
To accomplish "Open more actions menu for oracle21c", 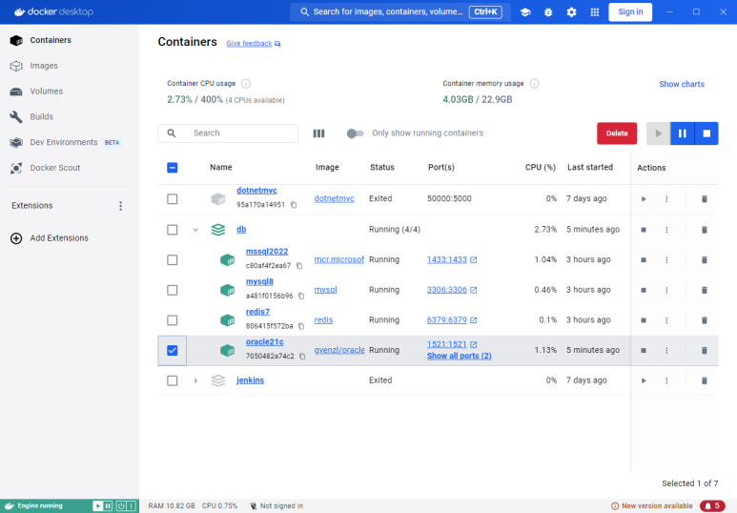I will click(x=666, y=350).
